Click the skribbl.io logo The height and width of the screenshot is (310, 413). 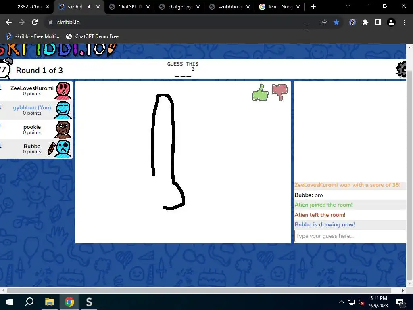[58, 50]
